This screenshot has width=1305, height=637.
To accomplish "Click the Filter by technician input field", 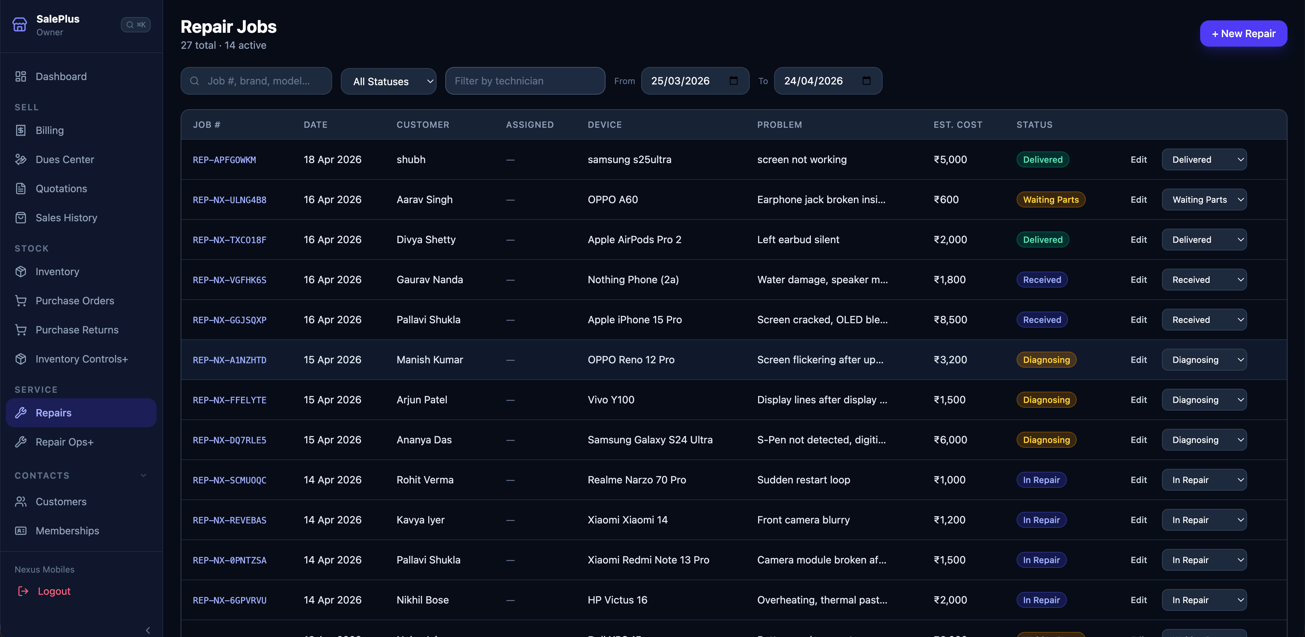I will tap(524, 81).
